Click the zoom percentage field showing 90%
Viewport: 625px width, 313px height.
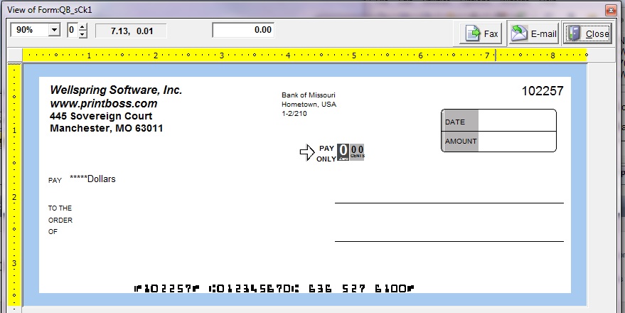[x=29, y=30]
